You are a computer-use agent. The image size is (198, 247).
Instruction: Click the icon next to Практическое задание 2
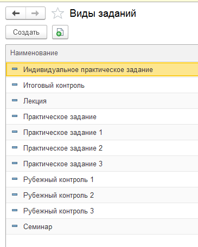(x=15, y=147)
